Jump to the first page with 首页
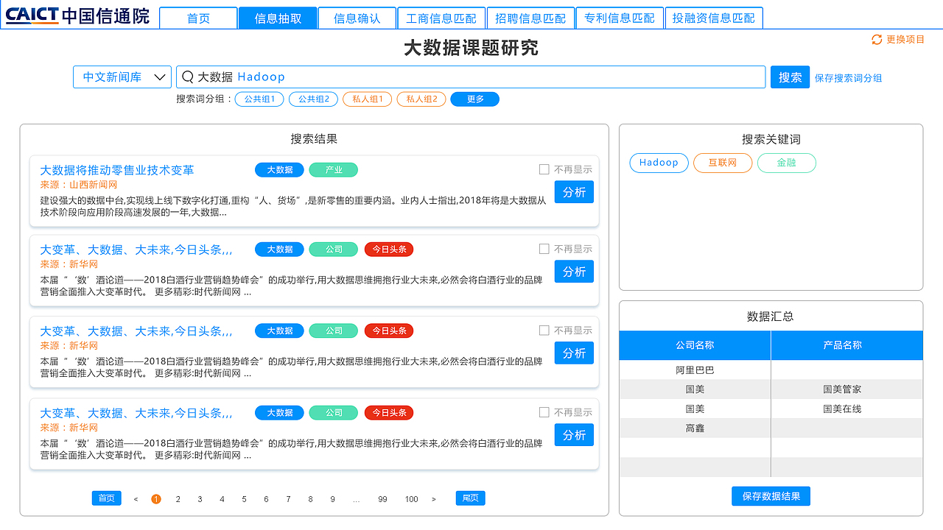 point(106,498)
